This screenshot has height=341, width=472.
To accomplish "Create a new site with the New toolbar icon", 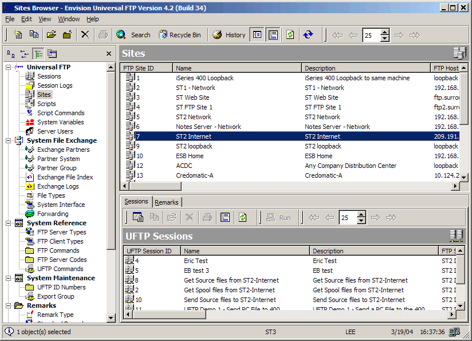I will (18, 34).
